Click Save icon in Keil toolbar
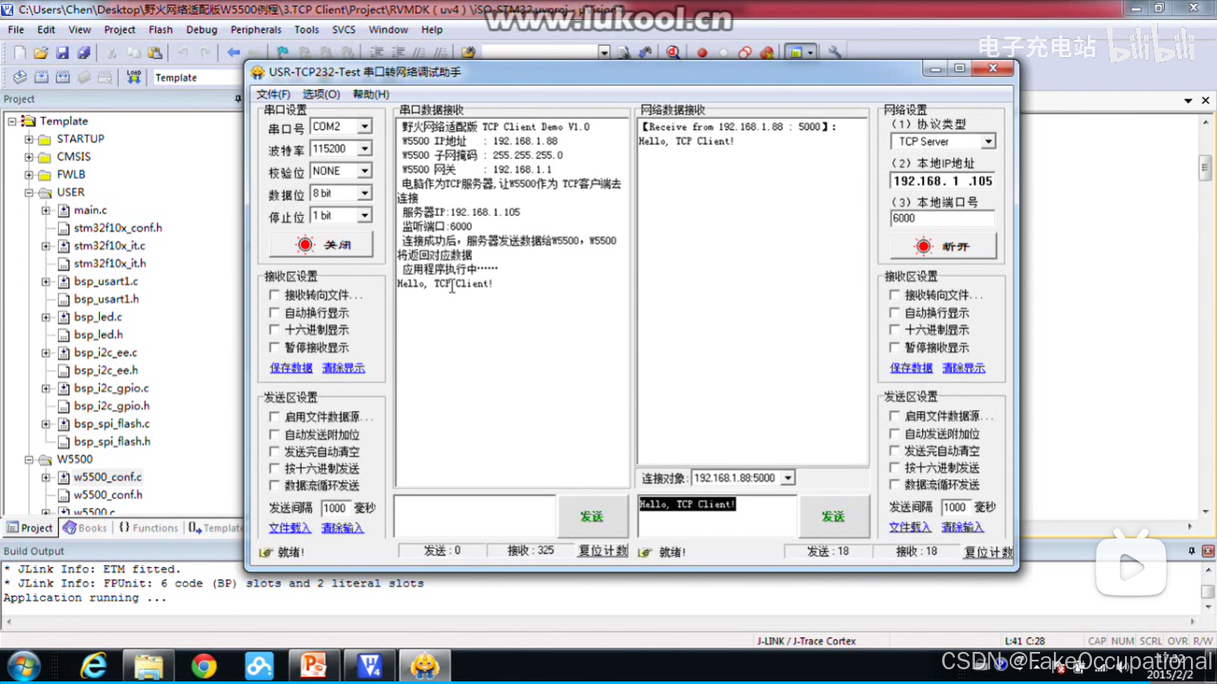 coord(62,53)
